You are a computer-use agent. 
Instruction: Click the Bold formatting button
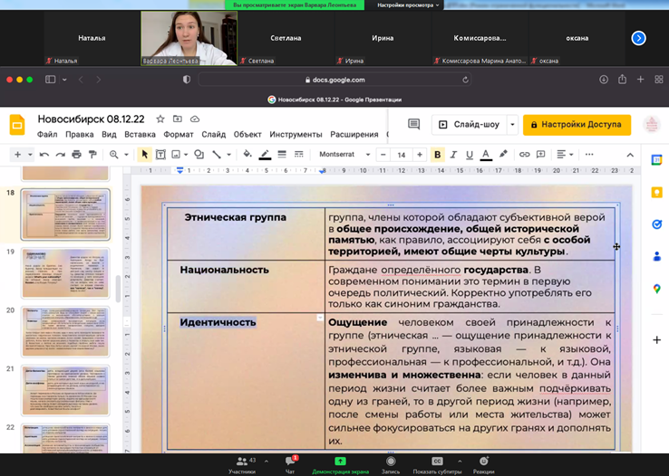(437, 155)
